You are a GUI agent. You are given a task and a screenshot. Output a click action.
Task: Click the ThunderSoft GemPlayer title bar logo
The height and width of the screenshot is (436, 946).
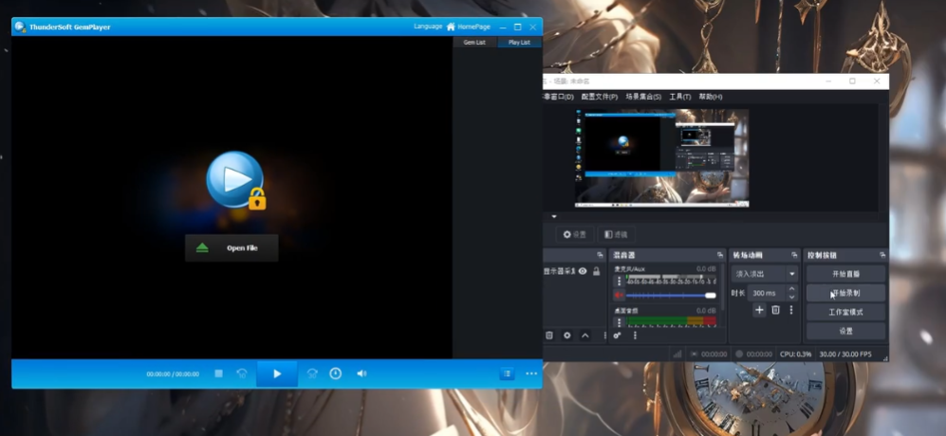[20, 27]
